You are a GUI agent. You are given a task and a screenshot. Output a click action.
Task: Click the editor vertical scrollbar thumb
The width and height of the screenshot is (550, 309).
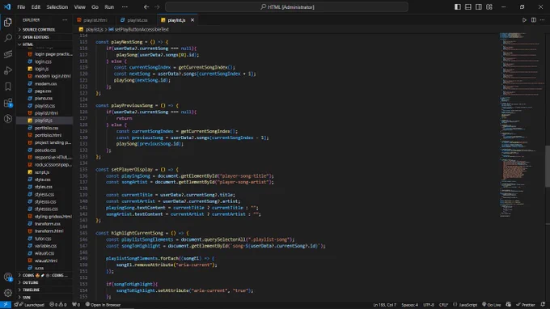(548, 167)
